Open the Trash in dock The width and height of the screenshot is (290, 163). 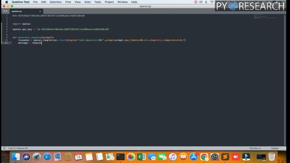(271, 157)
